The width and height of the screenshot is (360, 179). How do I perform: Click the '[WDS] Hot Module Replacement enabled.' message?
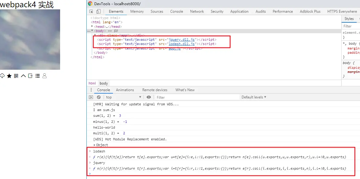click(x=130, y=139)
